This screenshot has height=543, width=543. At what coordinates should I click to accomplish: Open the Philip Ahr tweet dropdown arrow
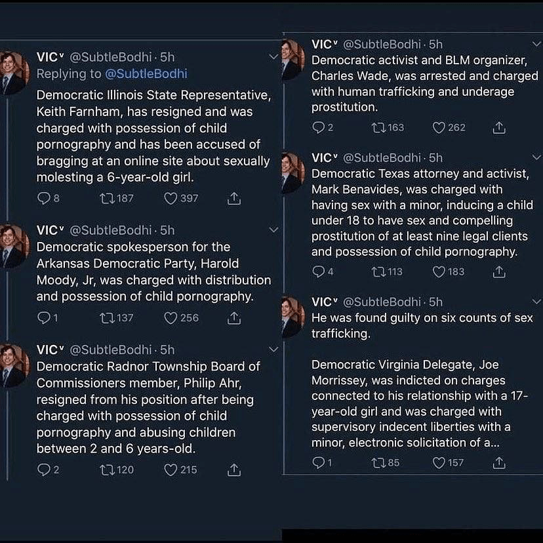pos(274,350)
